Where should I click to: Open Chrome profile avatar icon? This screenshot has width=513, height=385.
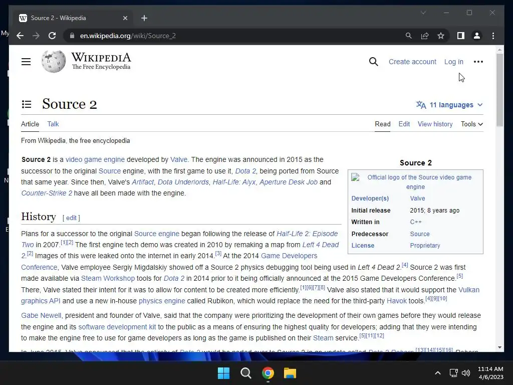477,36
